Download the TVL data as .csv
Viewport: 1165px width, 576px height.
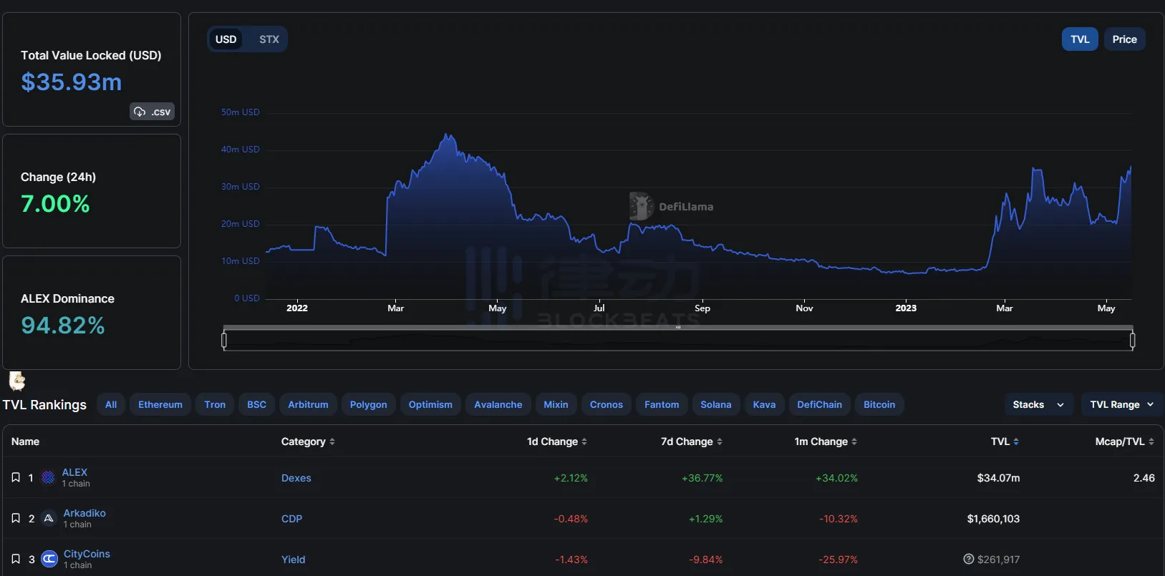pyautogui.click(x=153, y=112)
